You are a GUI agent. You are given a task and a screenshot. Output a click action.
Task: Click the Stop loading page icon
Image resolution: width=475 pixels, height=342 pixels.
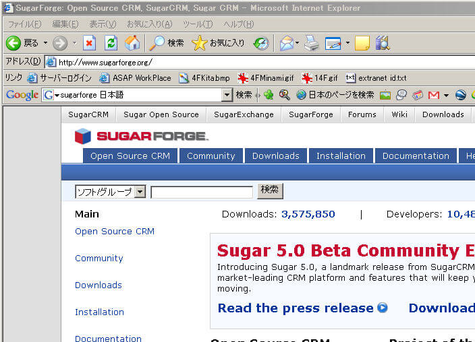tap(89, 43)
